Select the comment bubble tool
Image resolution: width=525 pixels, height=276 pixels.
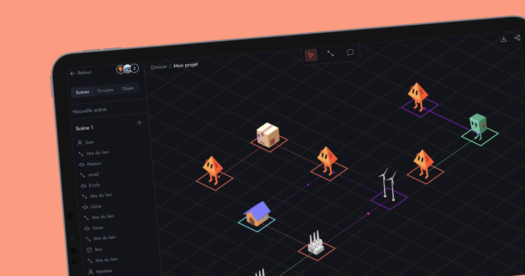point(350,52)
